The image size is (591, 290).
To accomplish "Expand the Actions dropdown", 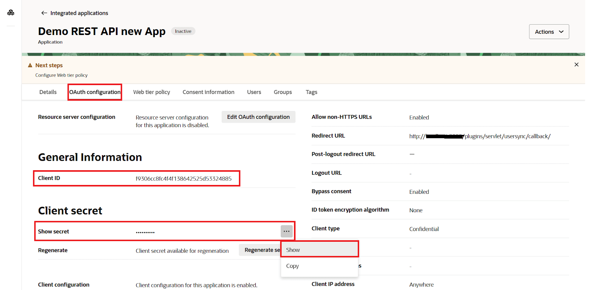I will pos(549,32).
